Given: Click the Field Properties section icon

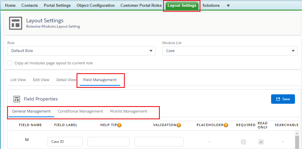Looking at the screenshot, I should coord(17,99).
